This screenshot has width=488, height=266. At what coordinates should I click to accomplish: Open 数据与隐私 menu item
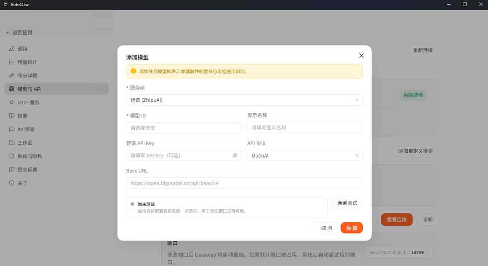[56, 156]
